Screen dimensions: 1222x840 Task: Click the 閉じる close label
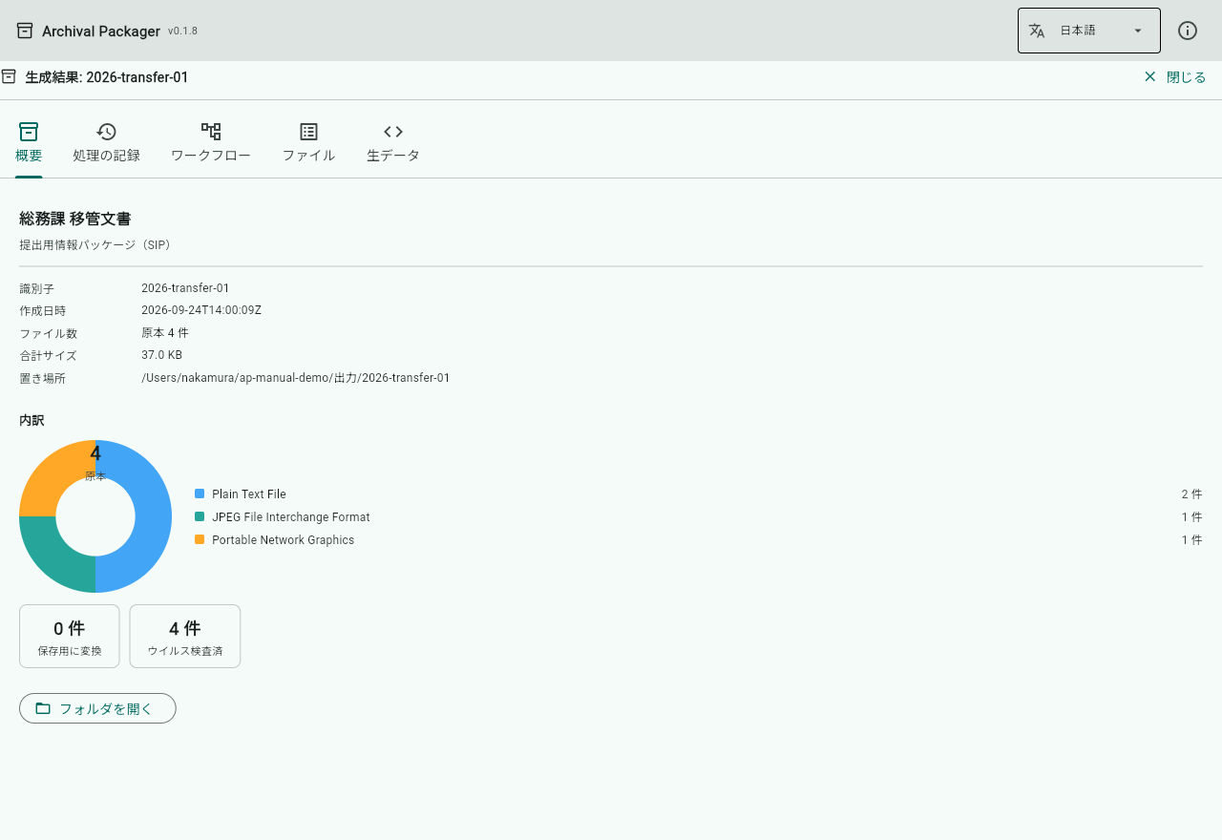tap(1187, 77)
